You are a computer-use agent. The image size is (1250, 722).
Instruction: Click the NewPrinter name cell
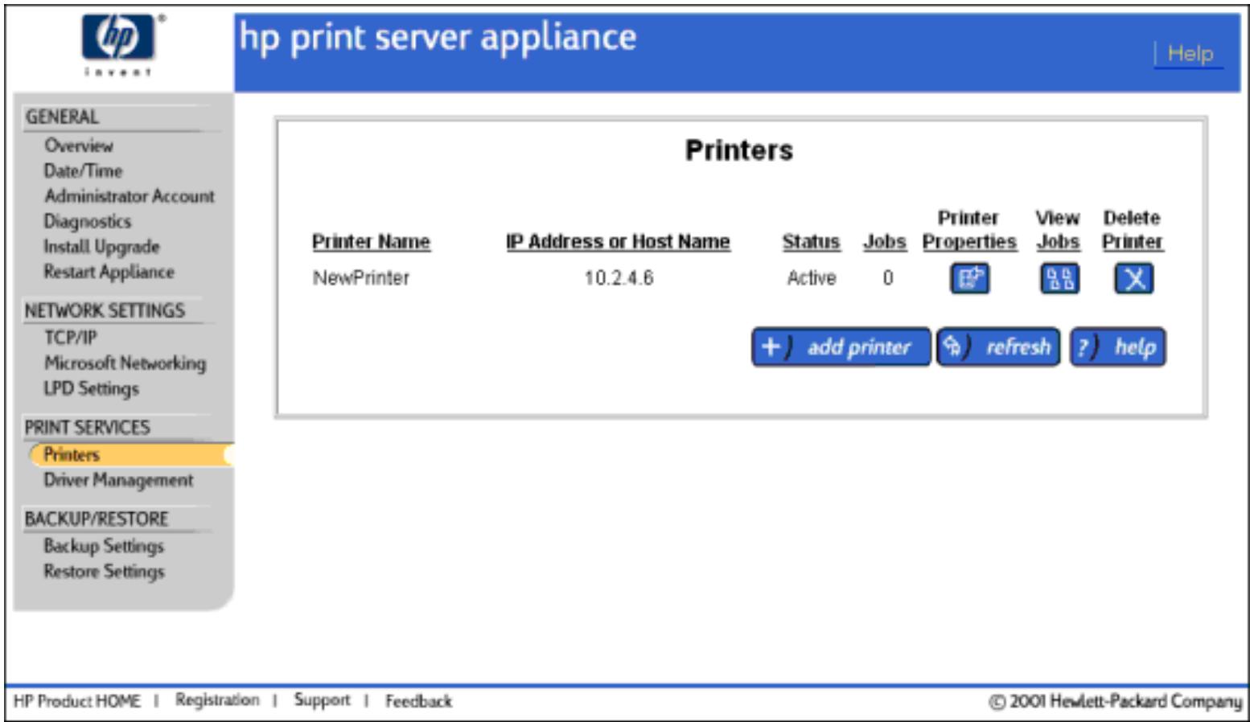[x=361, y=278]
